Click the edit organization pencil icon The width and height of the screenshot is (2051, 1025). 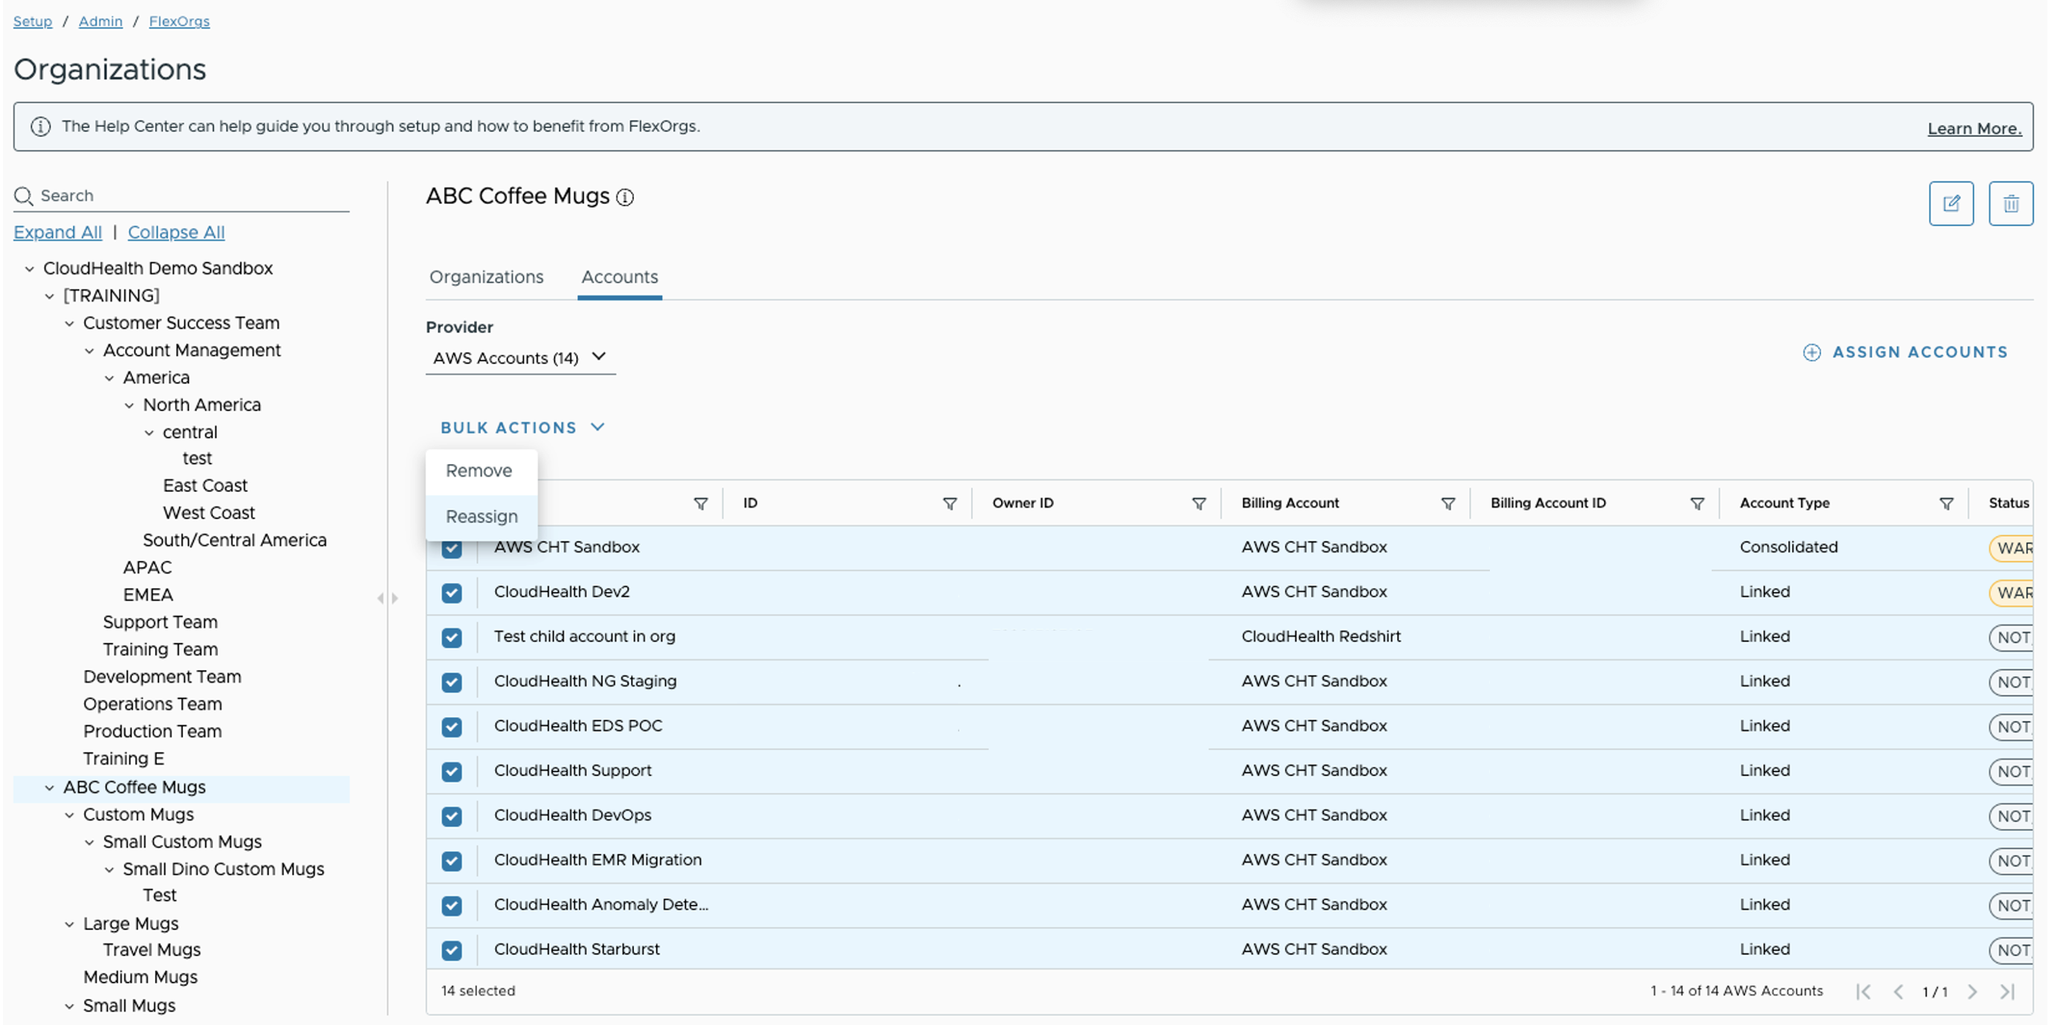[x=1951, y=204]
